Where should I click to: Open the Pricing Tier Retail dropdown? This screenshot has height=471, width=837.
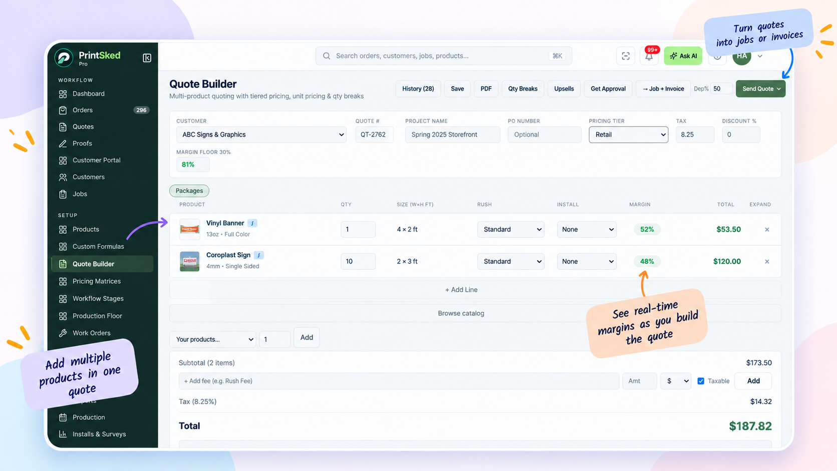point(628,135)
